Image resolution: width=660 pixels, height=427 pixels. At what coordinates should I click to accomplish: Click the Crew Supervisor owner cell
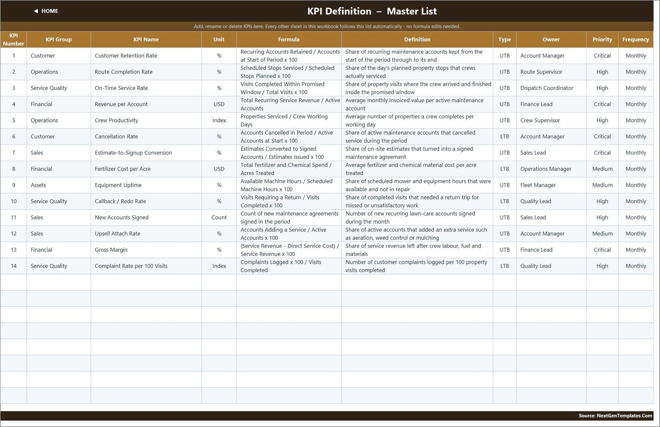551,120
